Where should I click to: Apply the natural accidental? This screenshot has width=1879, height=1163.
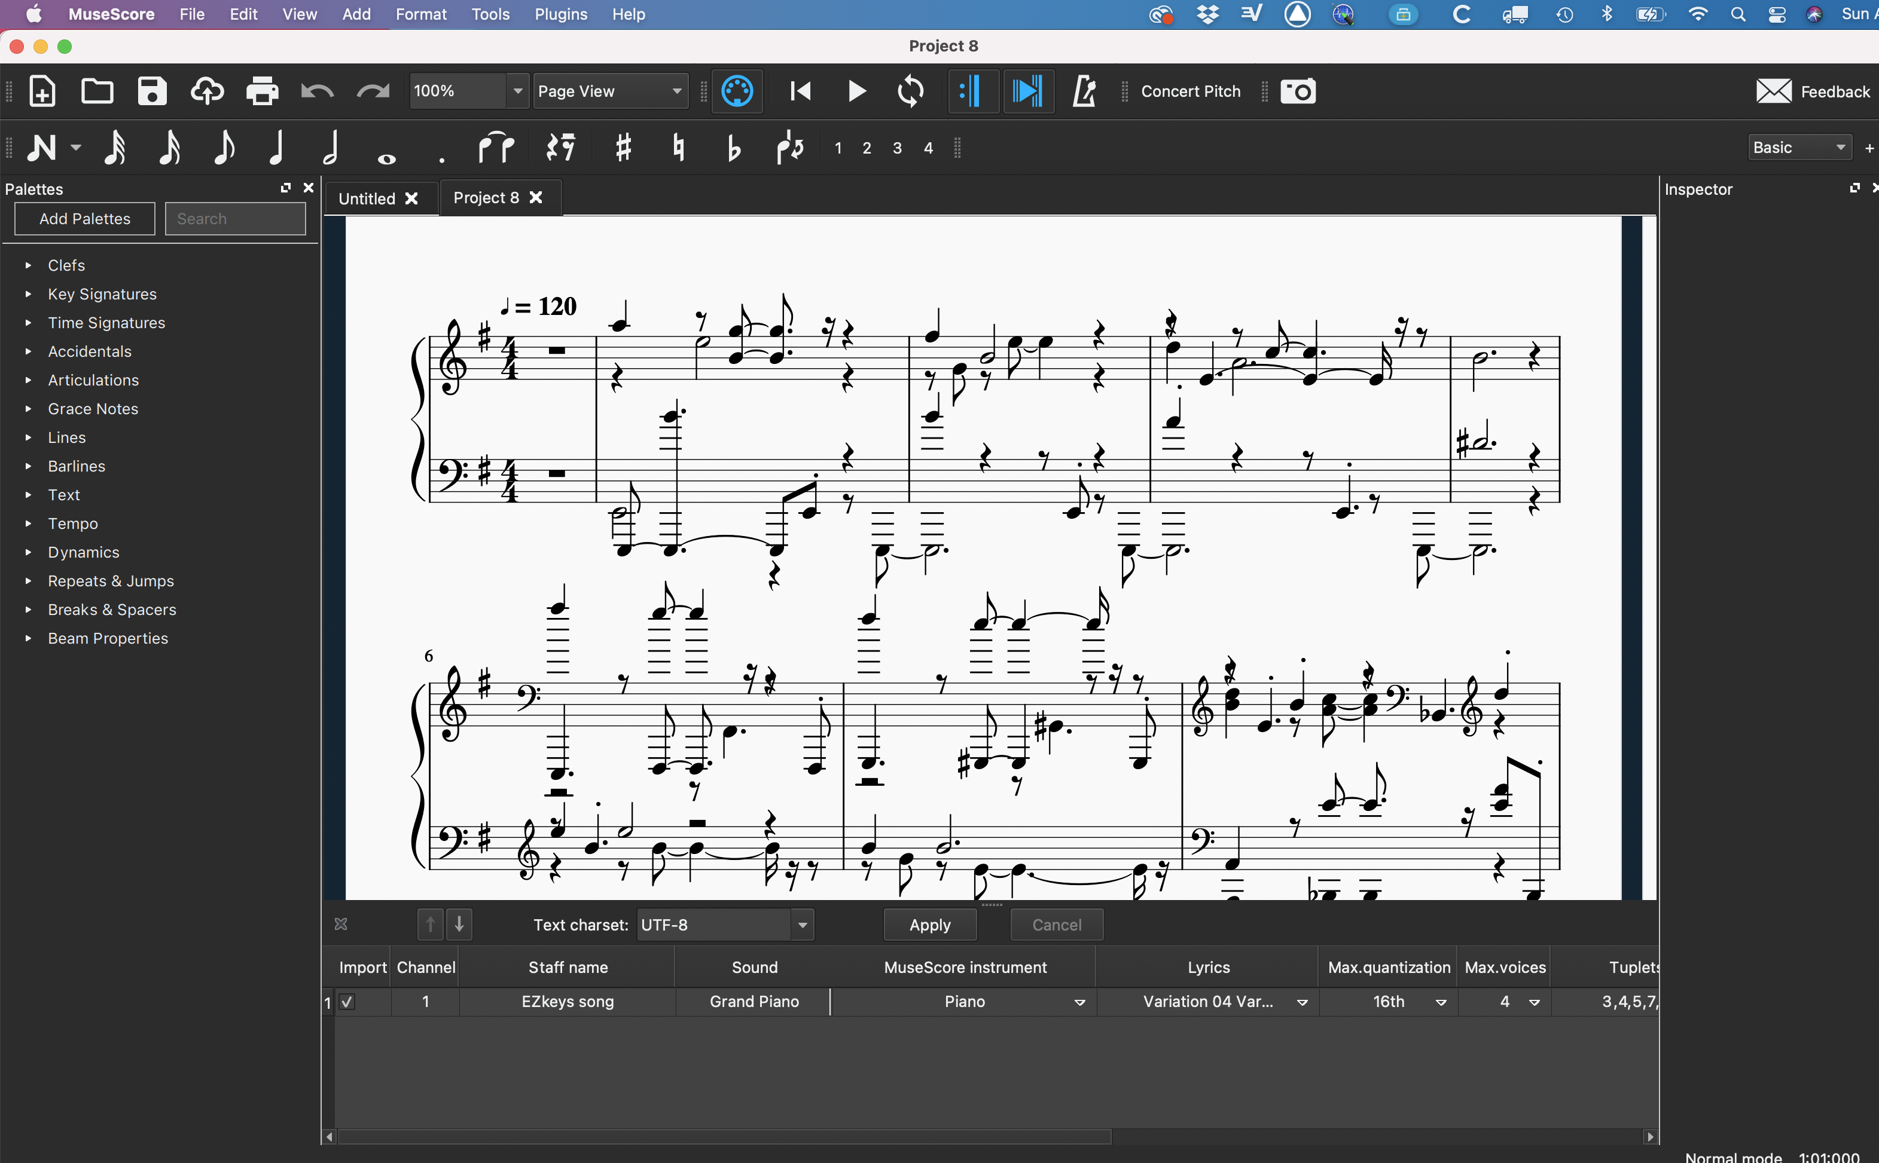click(679, 147)
